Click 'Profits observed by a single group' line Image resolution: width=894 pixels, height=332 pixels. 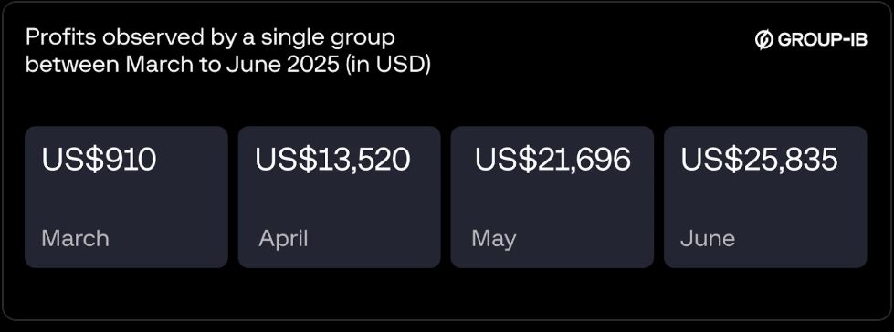[x=210, y=38]
